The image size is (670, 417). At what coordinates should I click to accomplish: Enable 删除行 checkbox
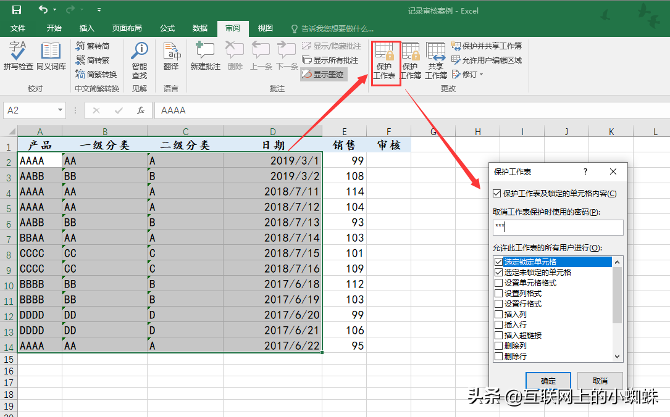[x=498, y=356]
